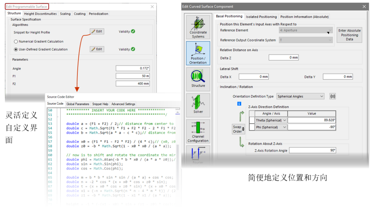This screenshot has width=373, height=210.
Task: Click the blue info icon under Orientation Definition
Action: click(239, 104)
